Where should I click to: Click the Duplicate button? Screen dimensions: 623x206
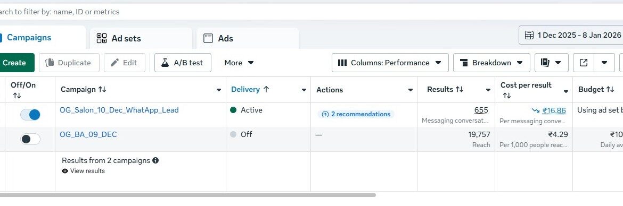point(69,63)
